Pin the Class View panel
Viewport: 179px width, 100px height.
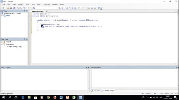(x=24, y=39)
